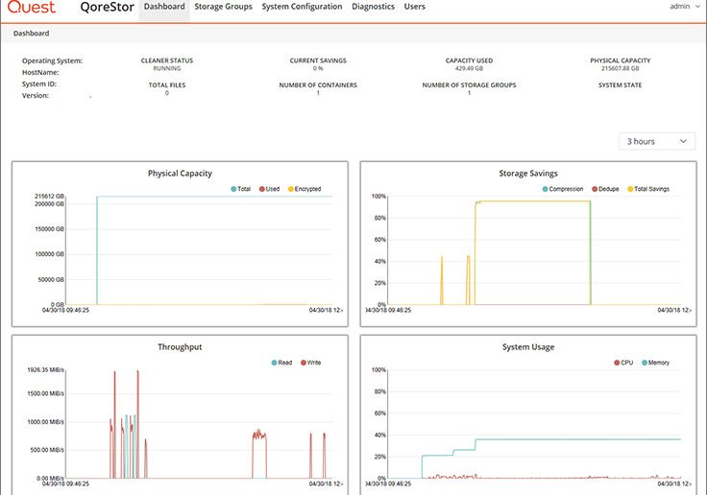Image resolution: width=707 pixels, height=495 pixels.
Task: Open the Dashboard tab
Action: 164,7
